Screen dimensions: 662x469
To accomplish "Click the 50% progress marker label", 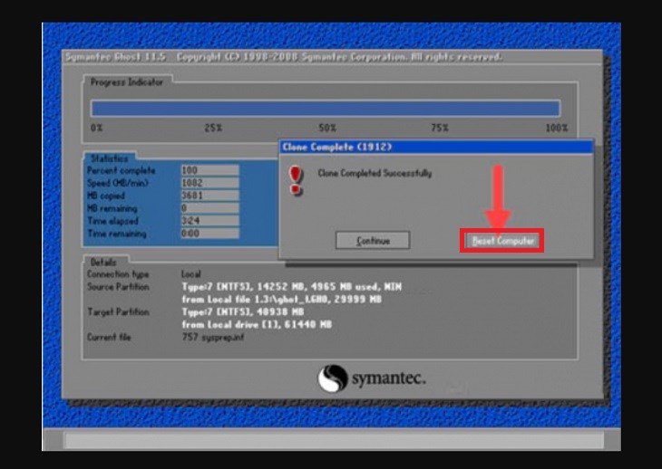I will click(327, 128).
